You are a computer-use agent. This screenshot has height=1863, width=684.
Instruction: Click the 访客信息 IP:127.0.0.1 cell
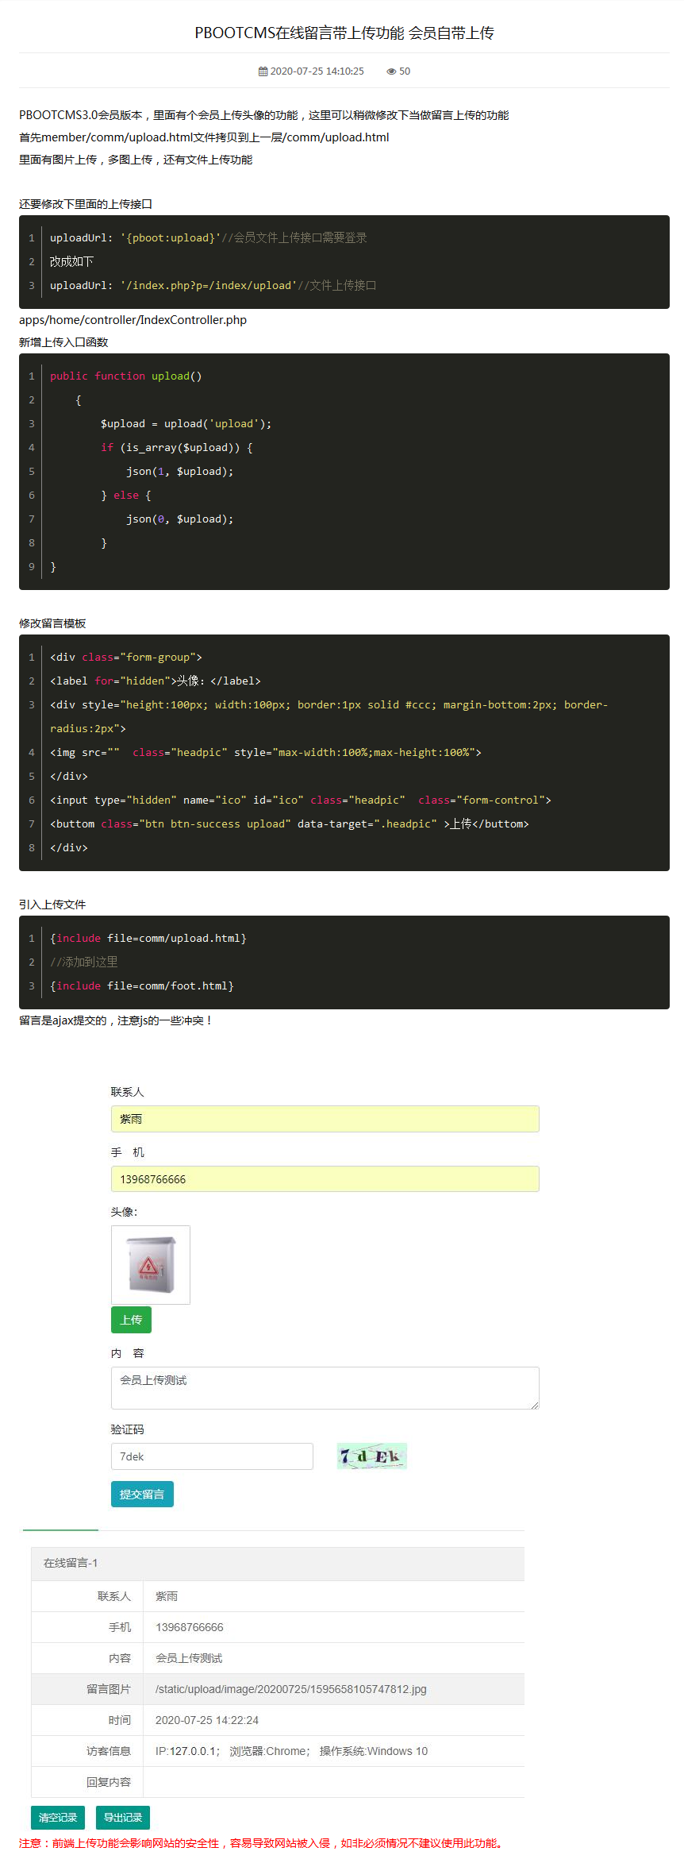click(334, 1751)
